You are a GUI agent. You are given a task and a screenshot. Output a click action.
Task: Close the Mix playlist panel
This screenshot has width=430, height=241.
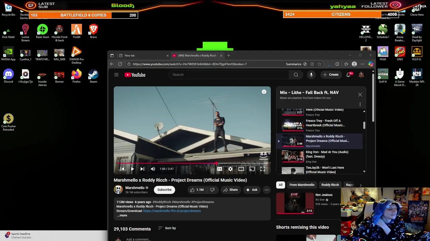[x=360, y=95]
